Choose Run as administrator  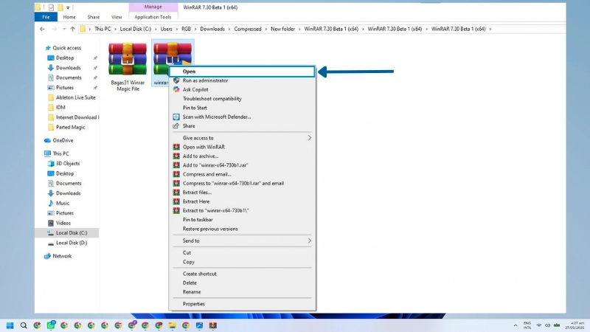pos(242,80)
